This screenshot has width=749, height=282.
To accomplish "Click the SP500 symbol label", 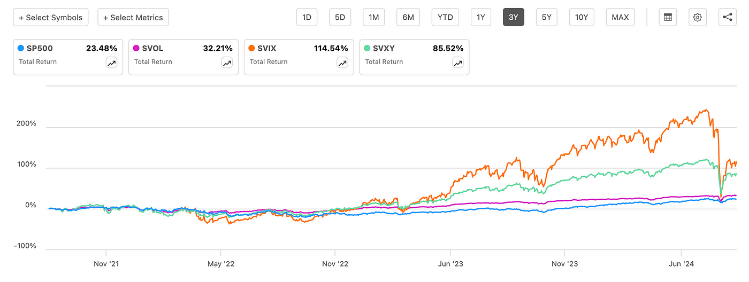I will pos(40,48).
